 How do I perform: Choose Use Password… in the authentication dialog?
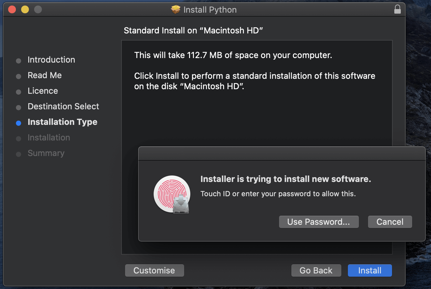point(319,222)
